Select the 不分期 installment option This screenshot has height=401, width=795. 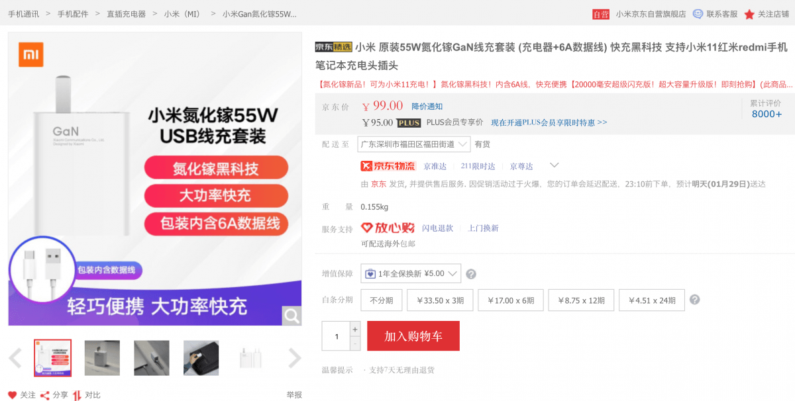click(382, 300)
